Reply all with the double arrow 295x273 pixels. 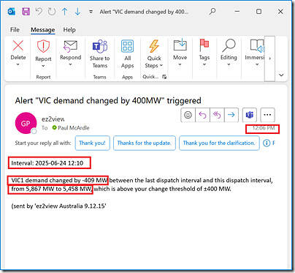coord(217,115)
